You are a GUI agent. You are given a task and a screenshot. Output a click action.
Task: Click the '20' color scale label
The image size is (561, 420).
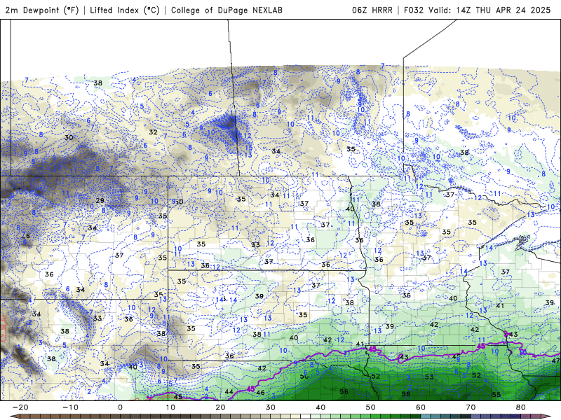pos(220,407)
